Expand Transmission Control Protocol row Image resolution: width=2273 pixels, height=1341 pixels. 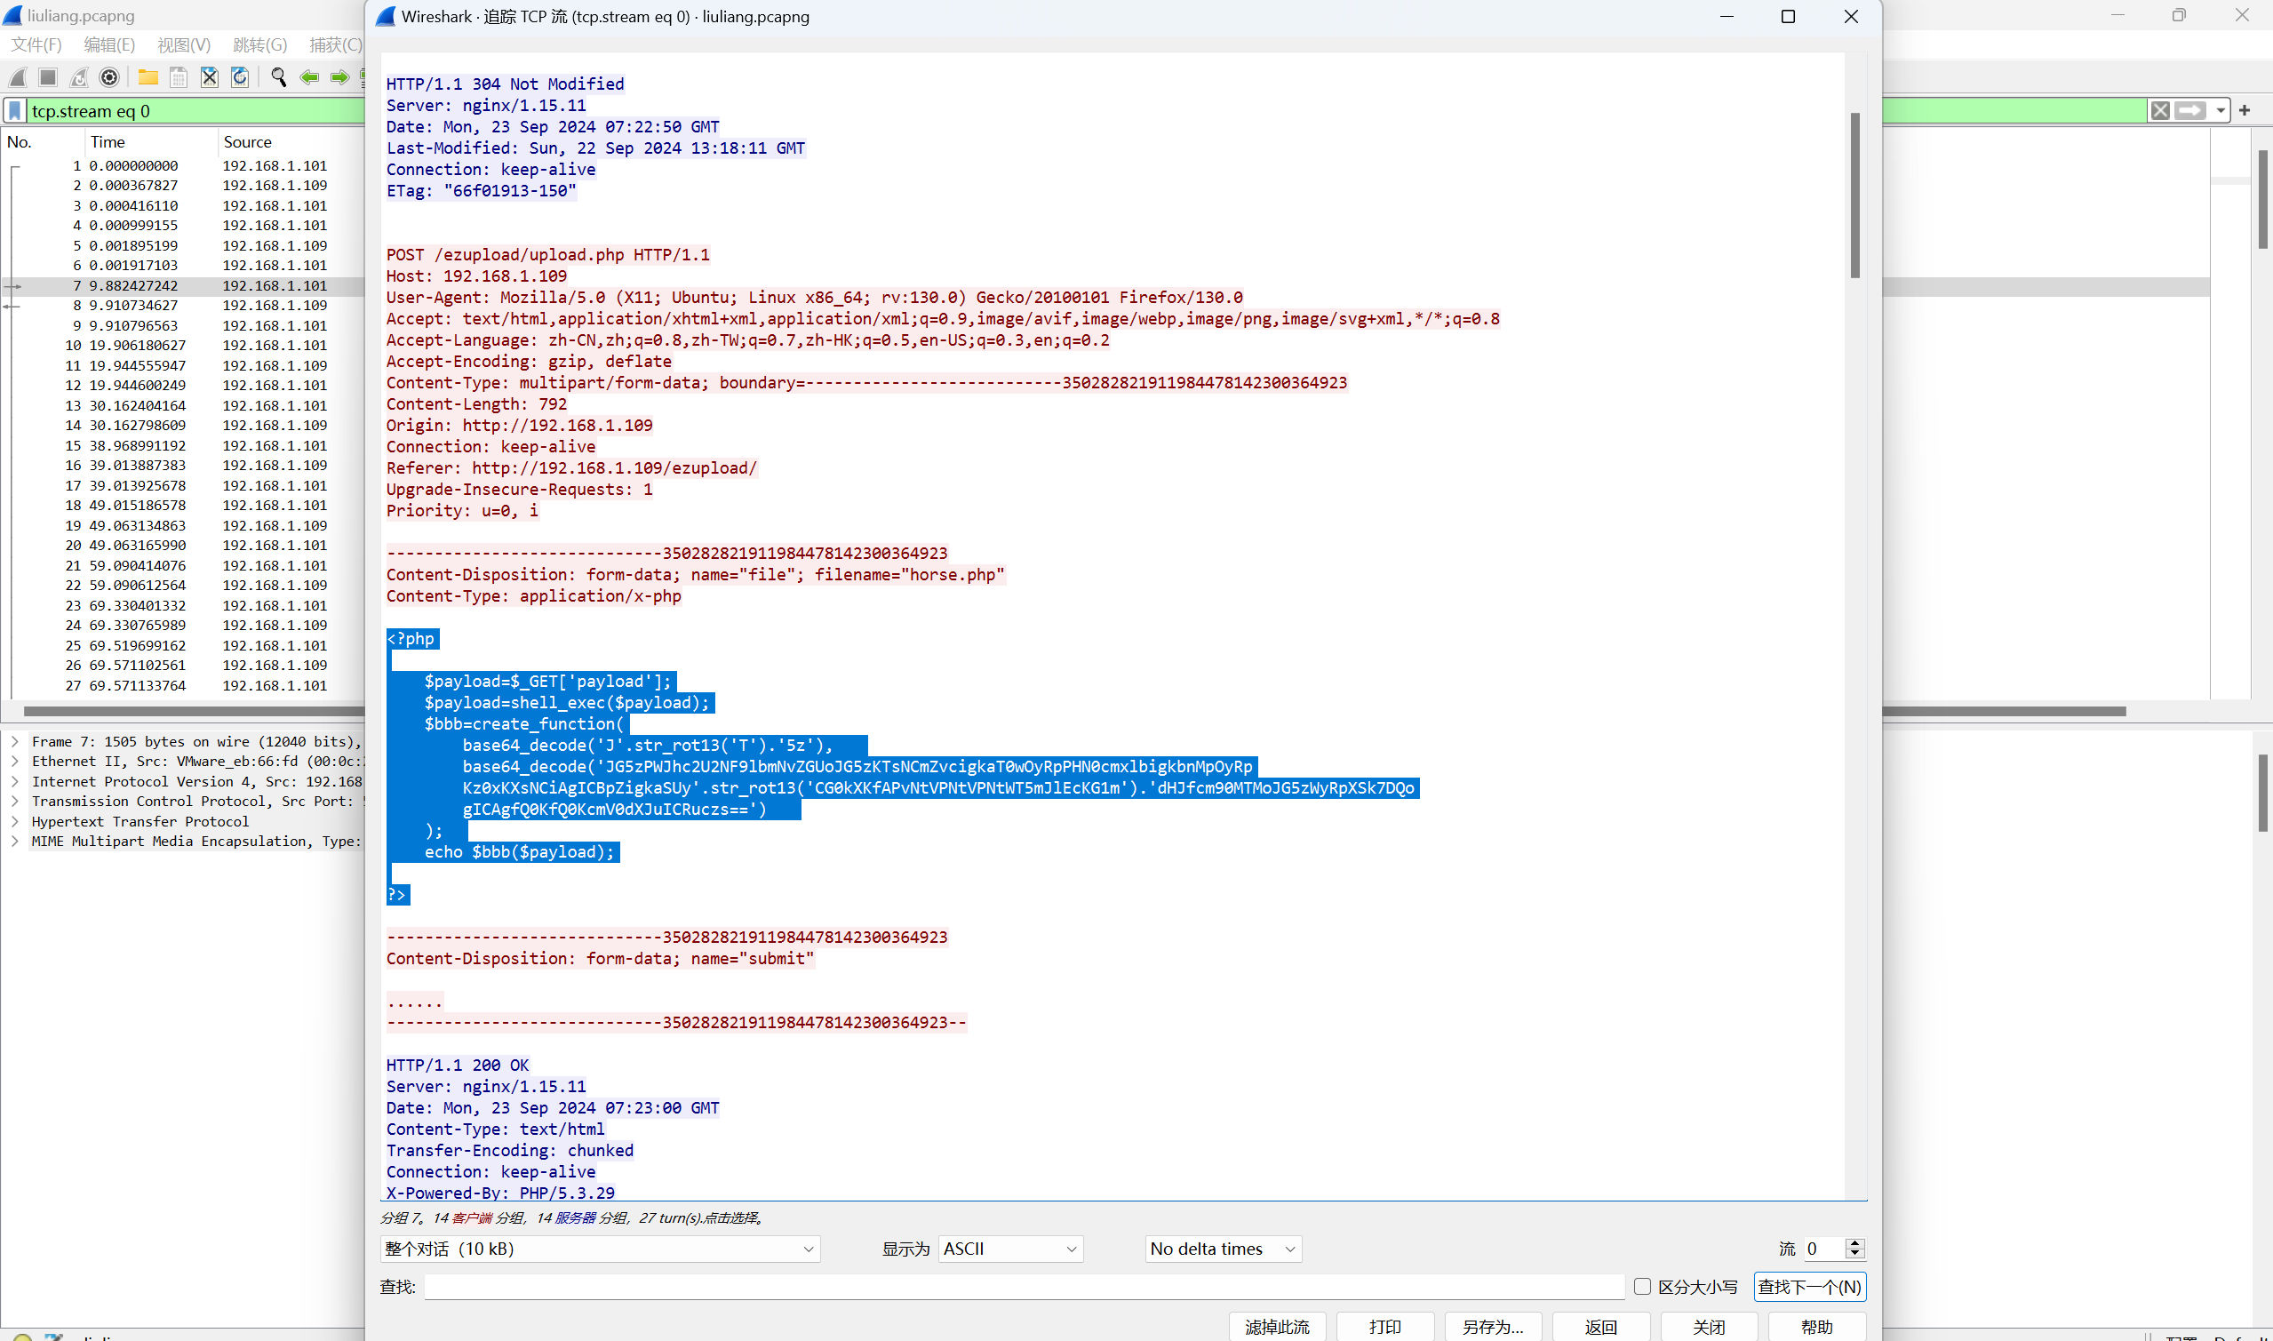15,802
